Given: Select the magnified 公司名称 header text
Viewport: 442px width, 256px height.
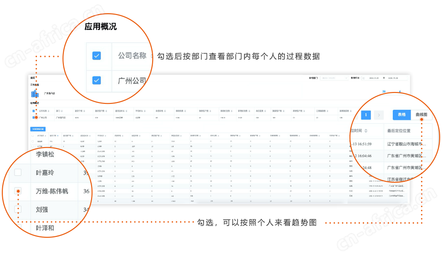Looking at the screenshot, I should [x=132, y=56].
